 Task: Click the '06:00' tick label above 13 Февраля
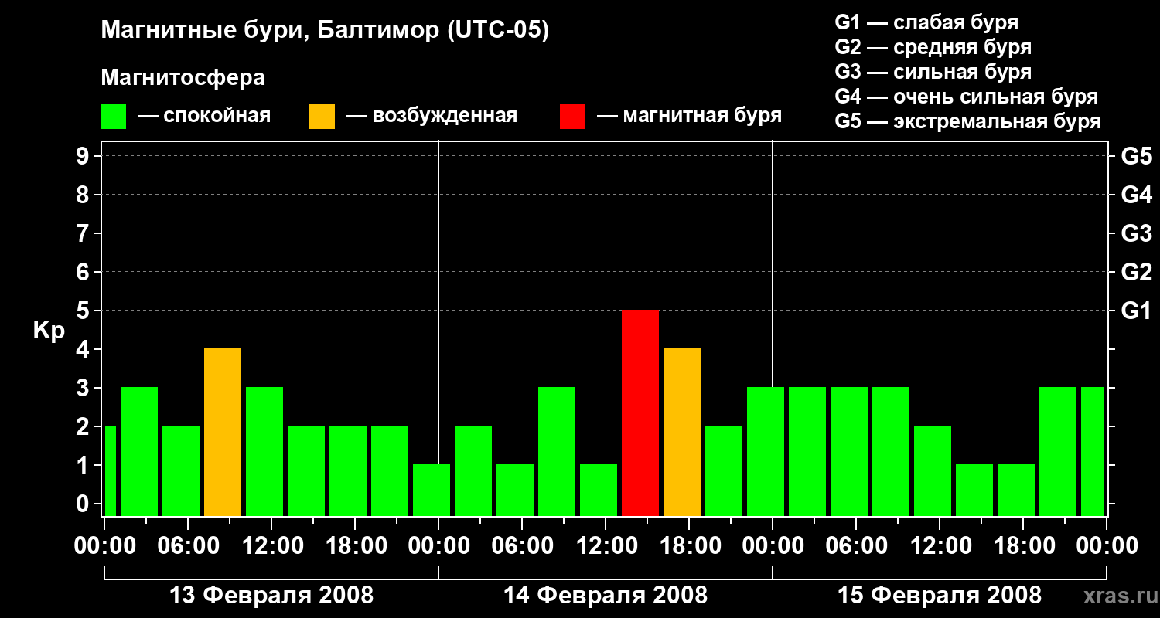(x=188, y=546)
